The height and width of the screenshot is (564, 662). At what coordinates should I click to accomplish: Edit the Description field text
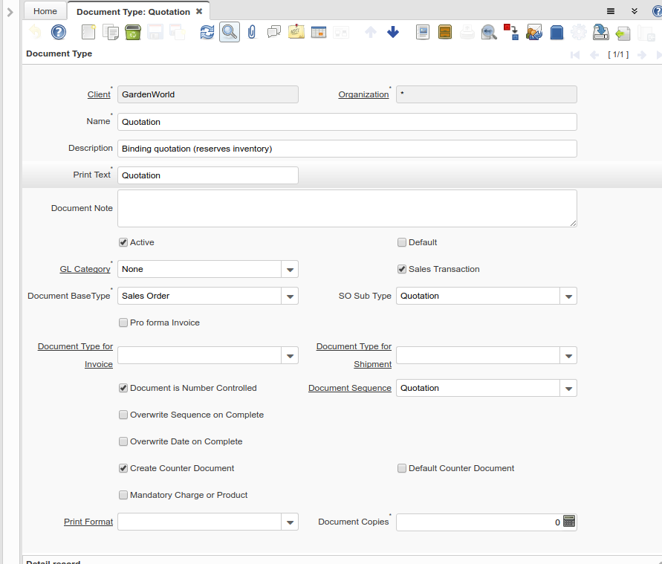pos(347,148)
